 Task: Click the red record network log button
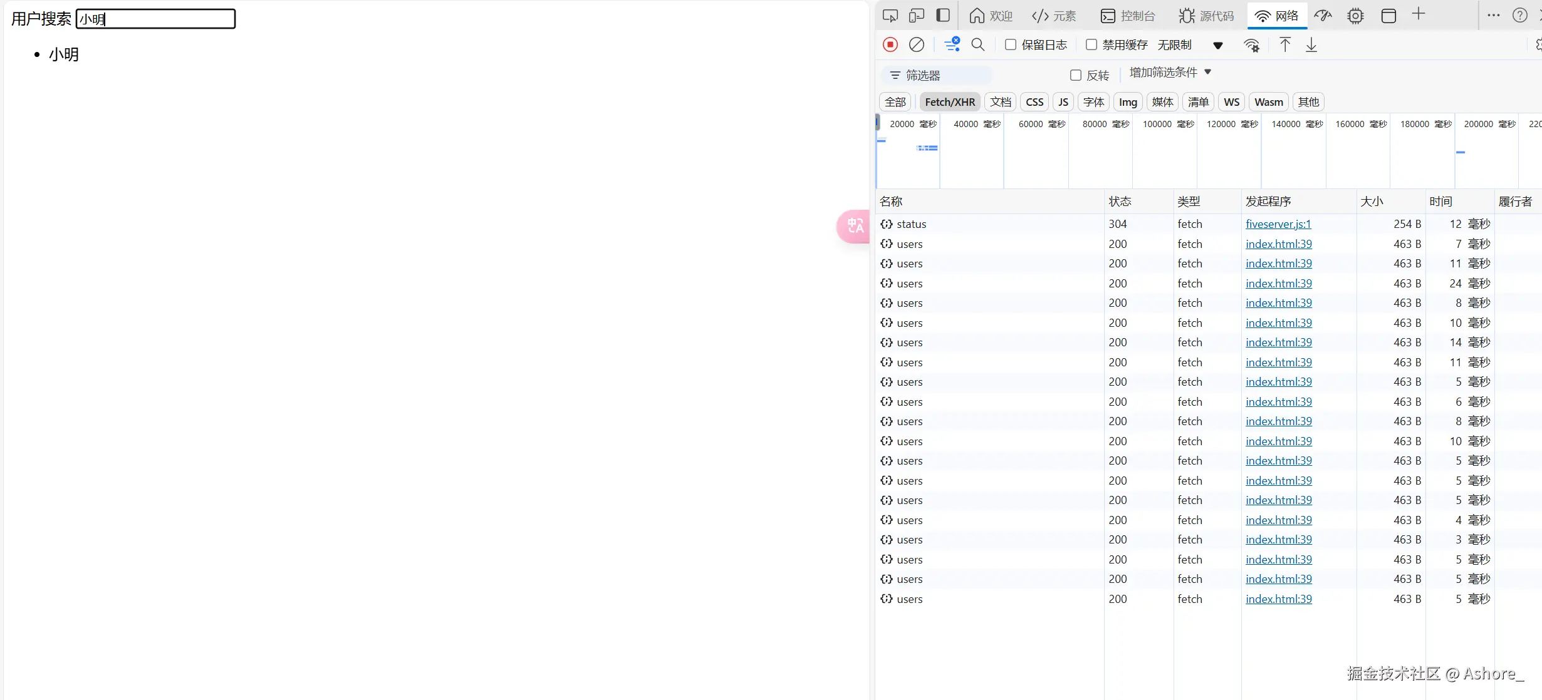click(890, 44)
